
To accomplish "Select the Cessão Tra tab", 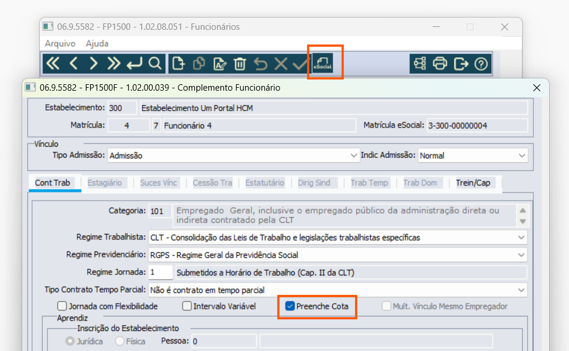I will point(212,183).
